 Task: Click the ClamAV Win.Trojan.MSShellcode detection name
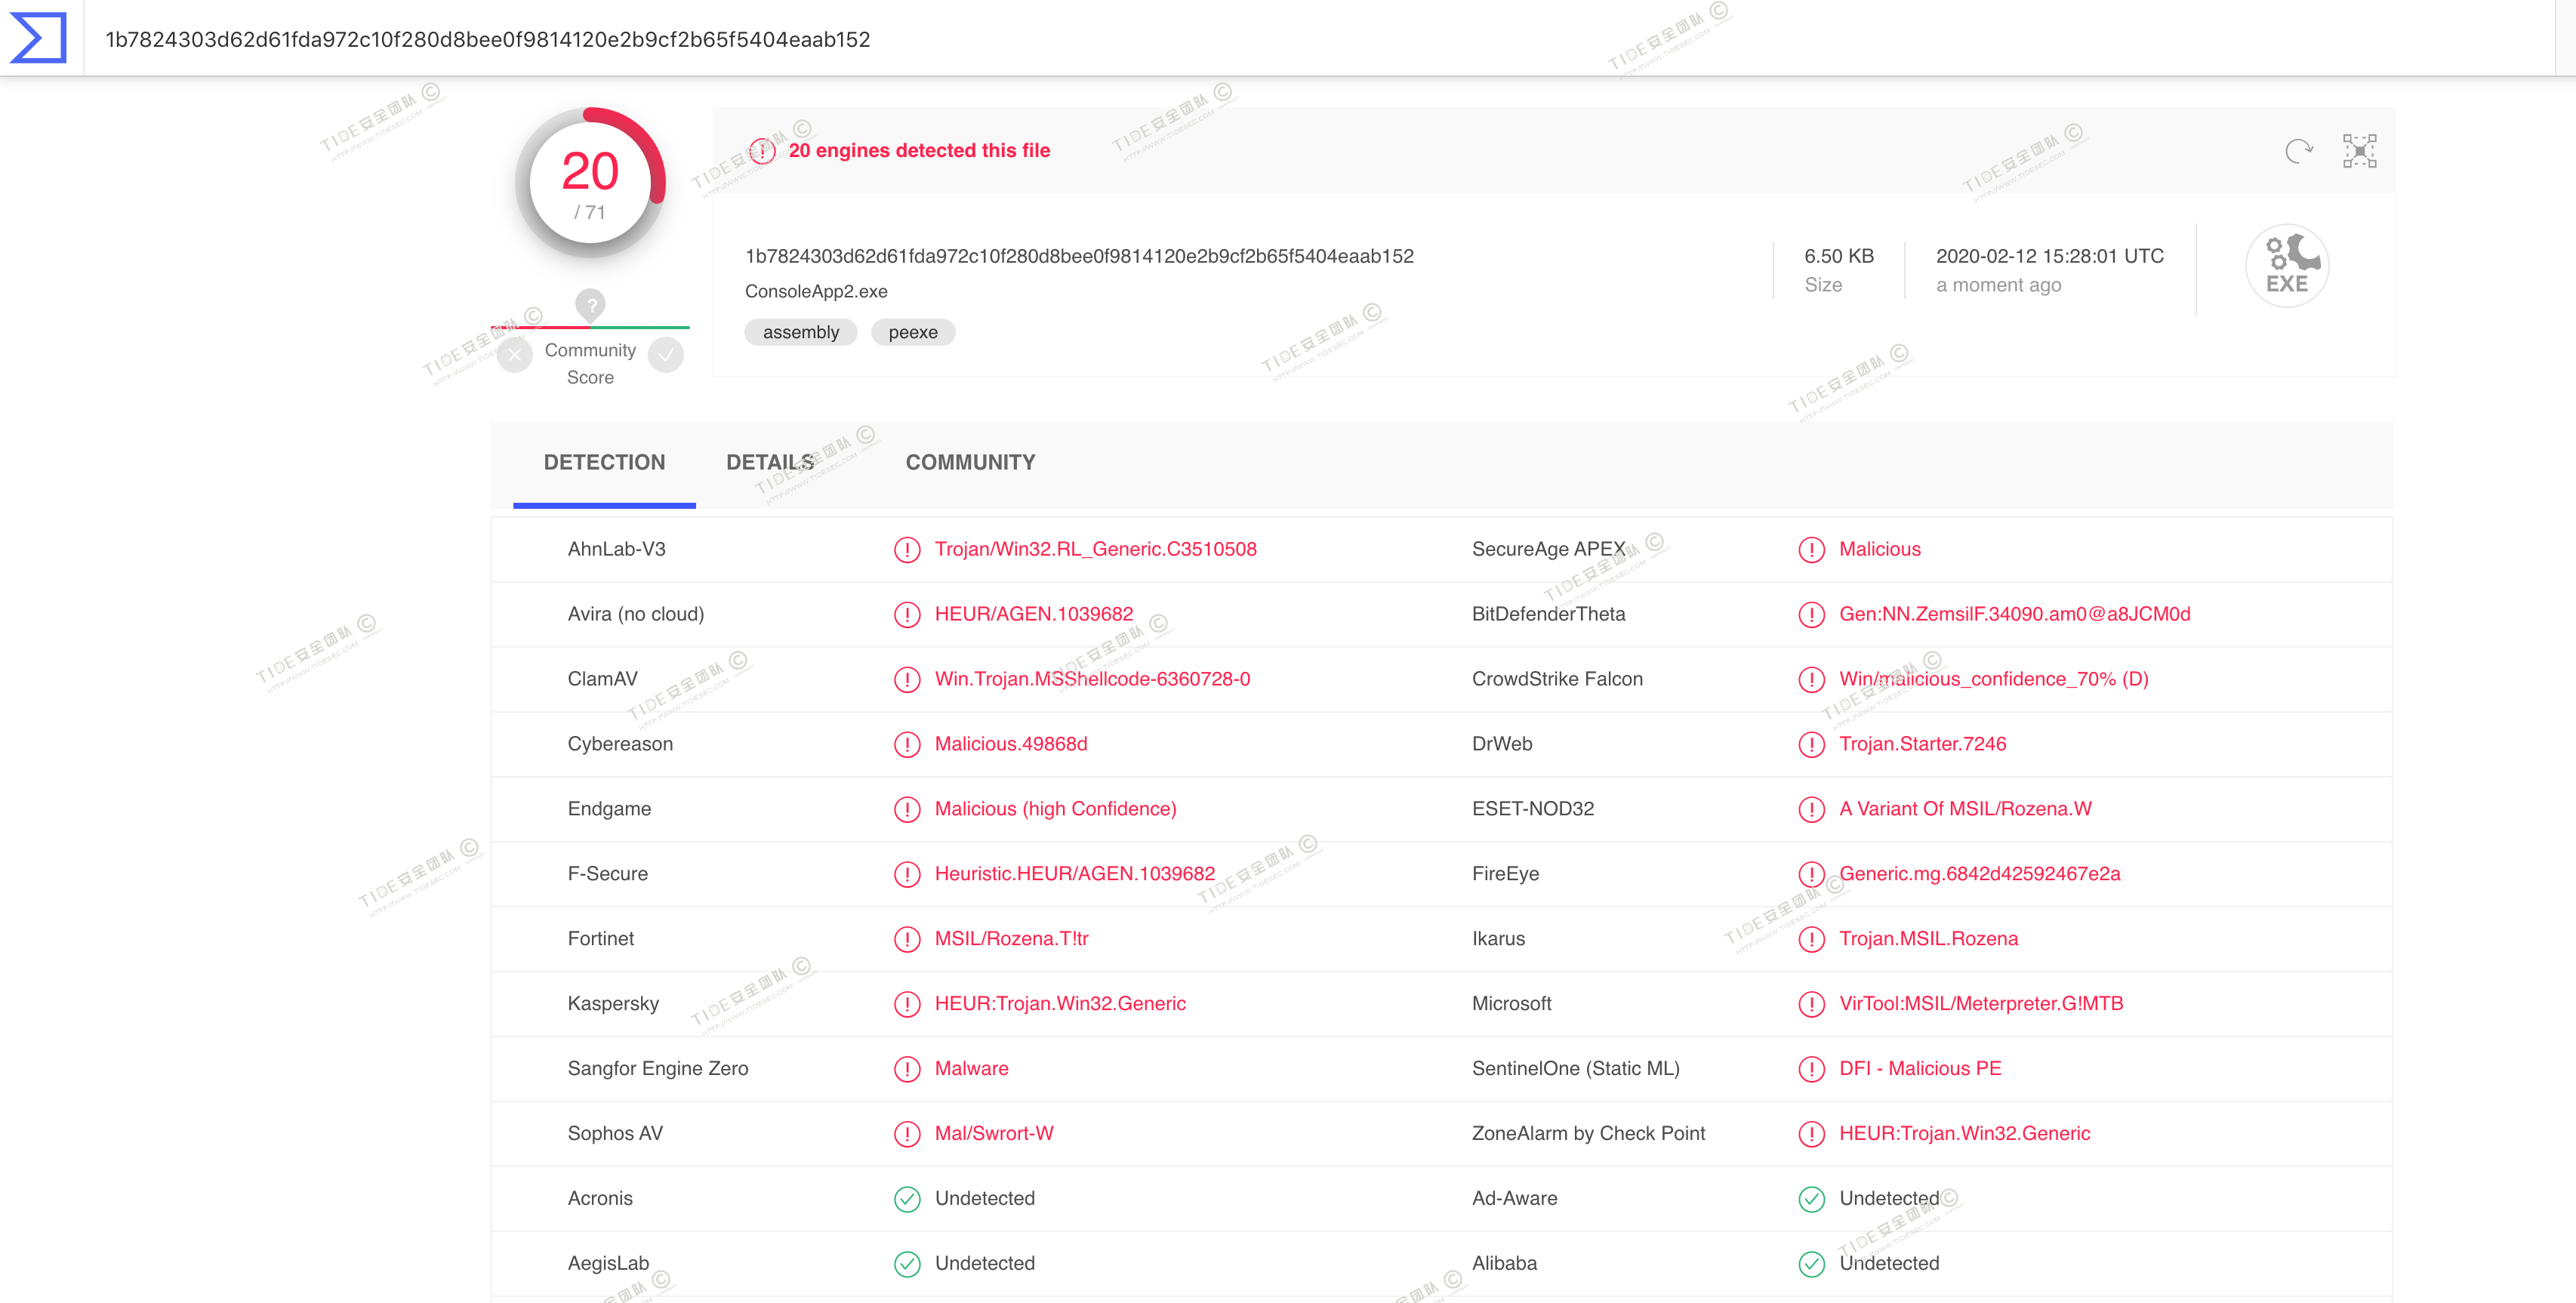(1092, 679)
